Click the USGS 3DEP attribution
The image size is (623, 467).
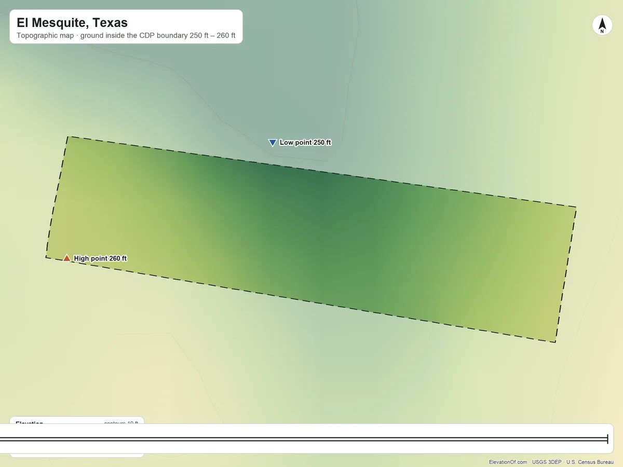click(547, 462)
